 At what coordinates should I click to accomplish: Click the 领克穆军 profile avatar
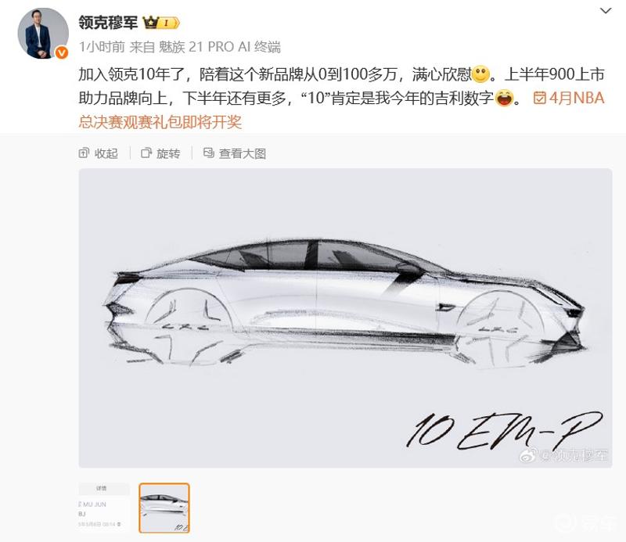pyautogui.click(x=43, y=34)
